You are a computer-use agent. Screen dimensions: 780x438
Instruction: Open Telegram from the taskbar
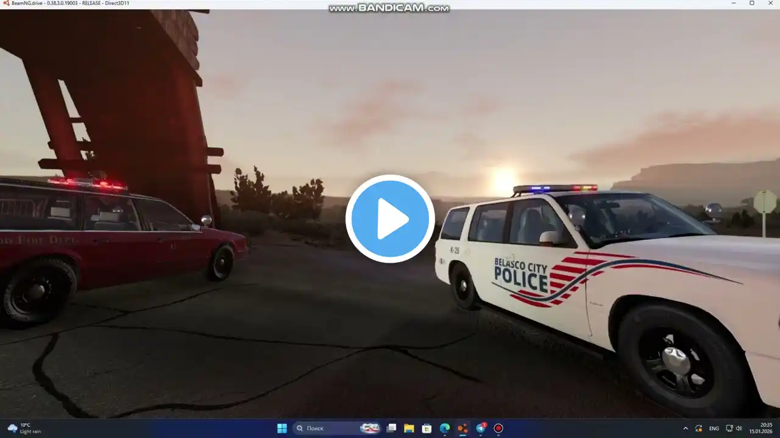coord(481,428)
